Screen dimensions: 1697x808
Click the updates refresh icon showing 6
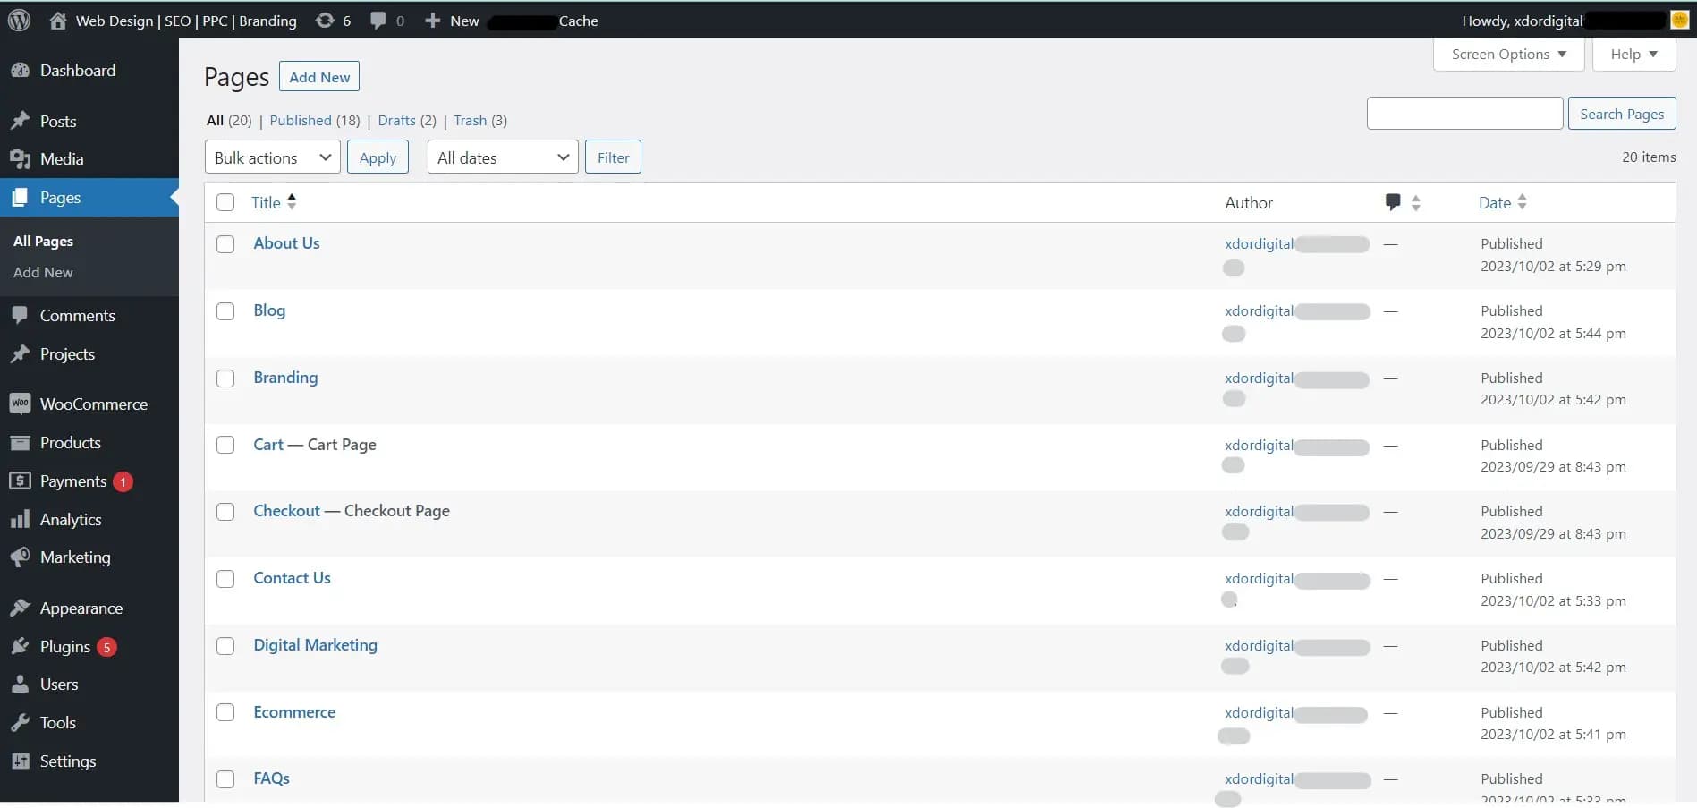tap(325, 21)
